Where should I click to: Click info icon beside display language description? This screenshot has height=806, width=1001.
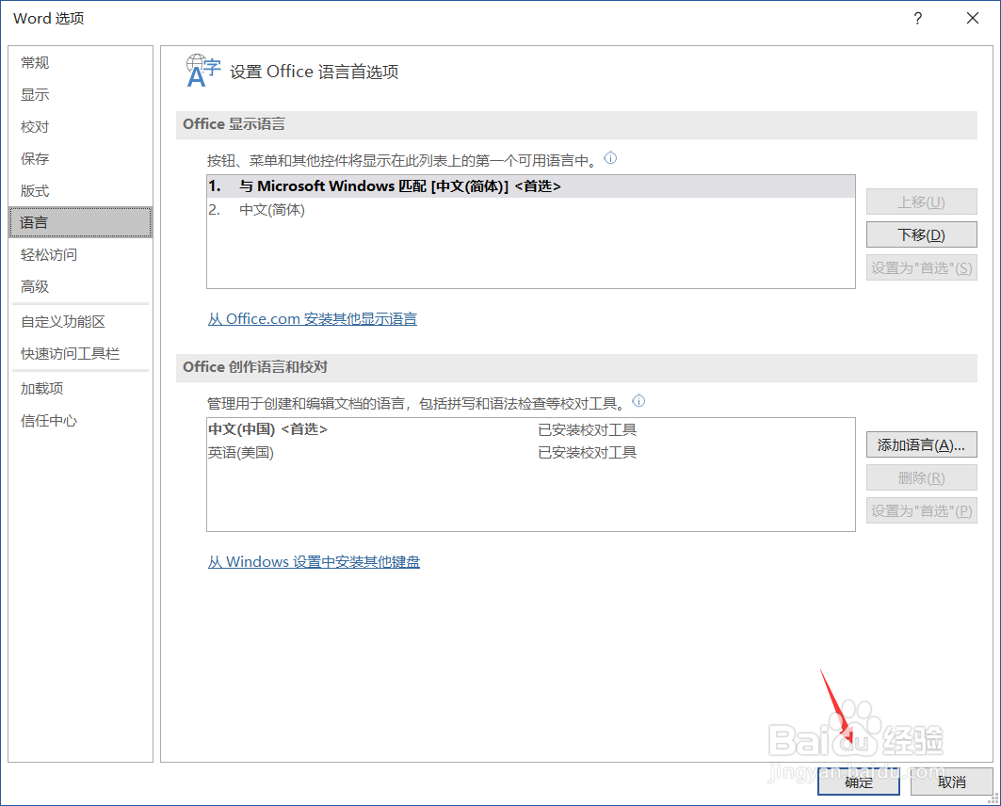click(610, 158)
